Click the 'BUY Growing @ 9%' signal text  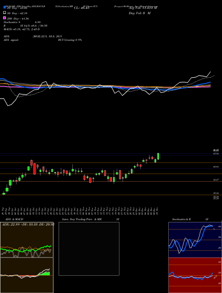tap(70, 40)
